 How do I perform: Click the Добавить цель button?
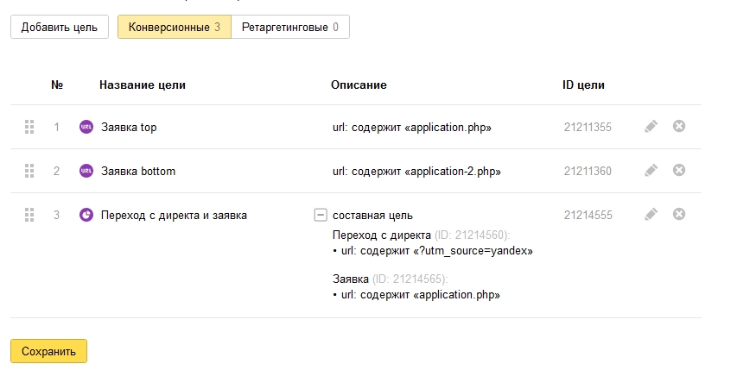point(60,27)
